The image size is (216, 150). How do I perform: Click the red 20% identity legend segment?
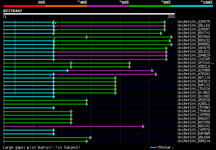[24, 6]
